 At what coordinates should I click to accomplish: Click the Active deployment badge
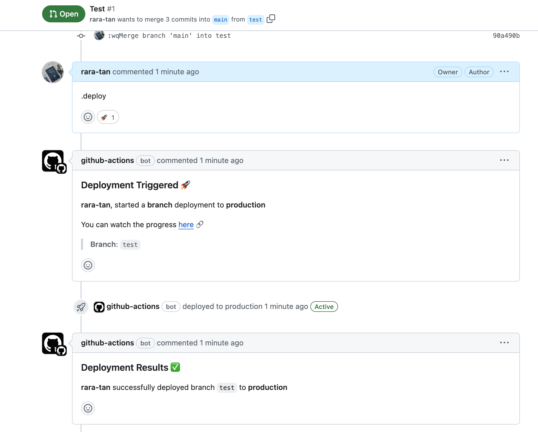324,307
